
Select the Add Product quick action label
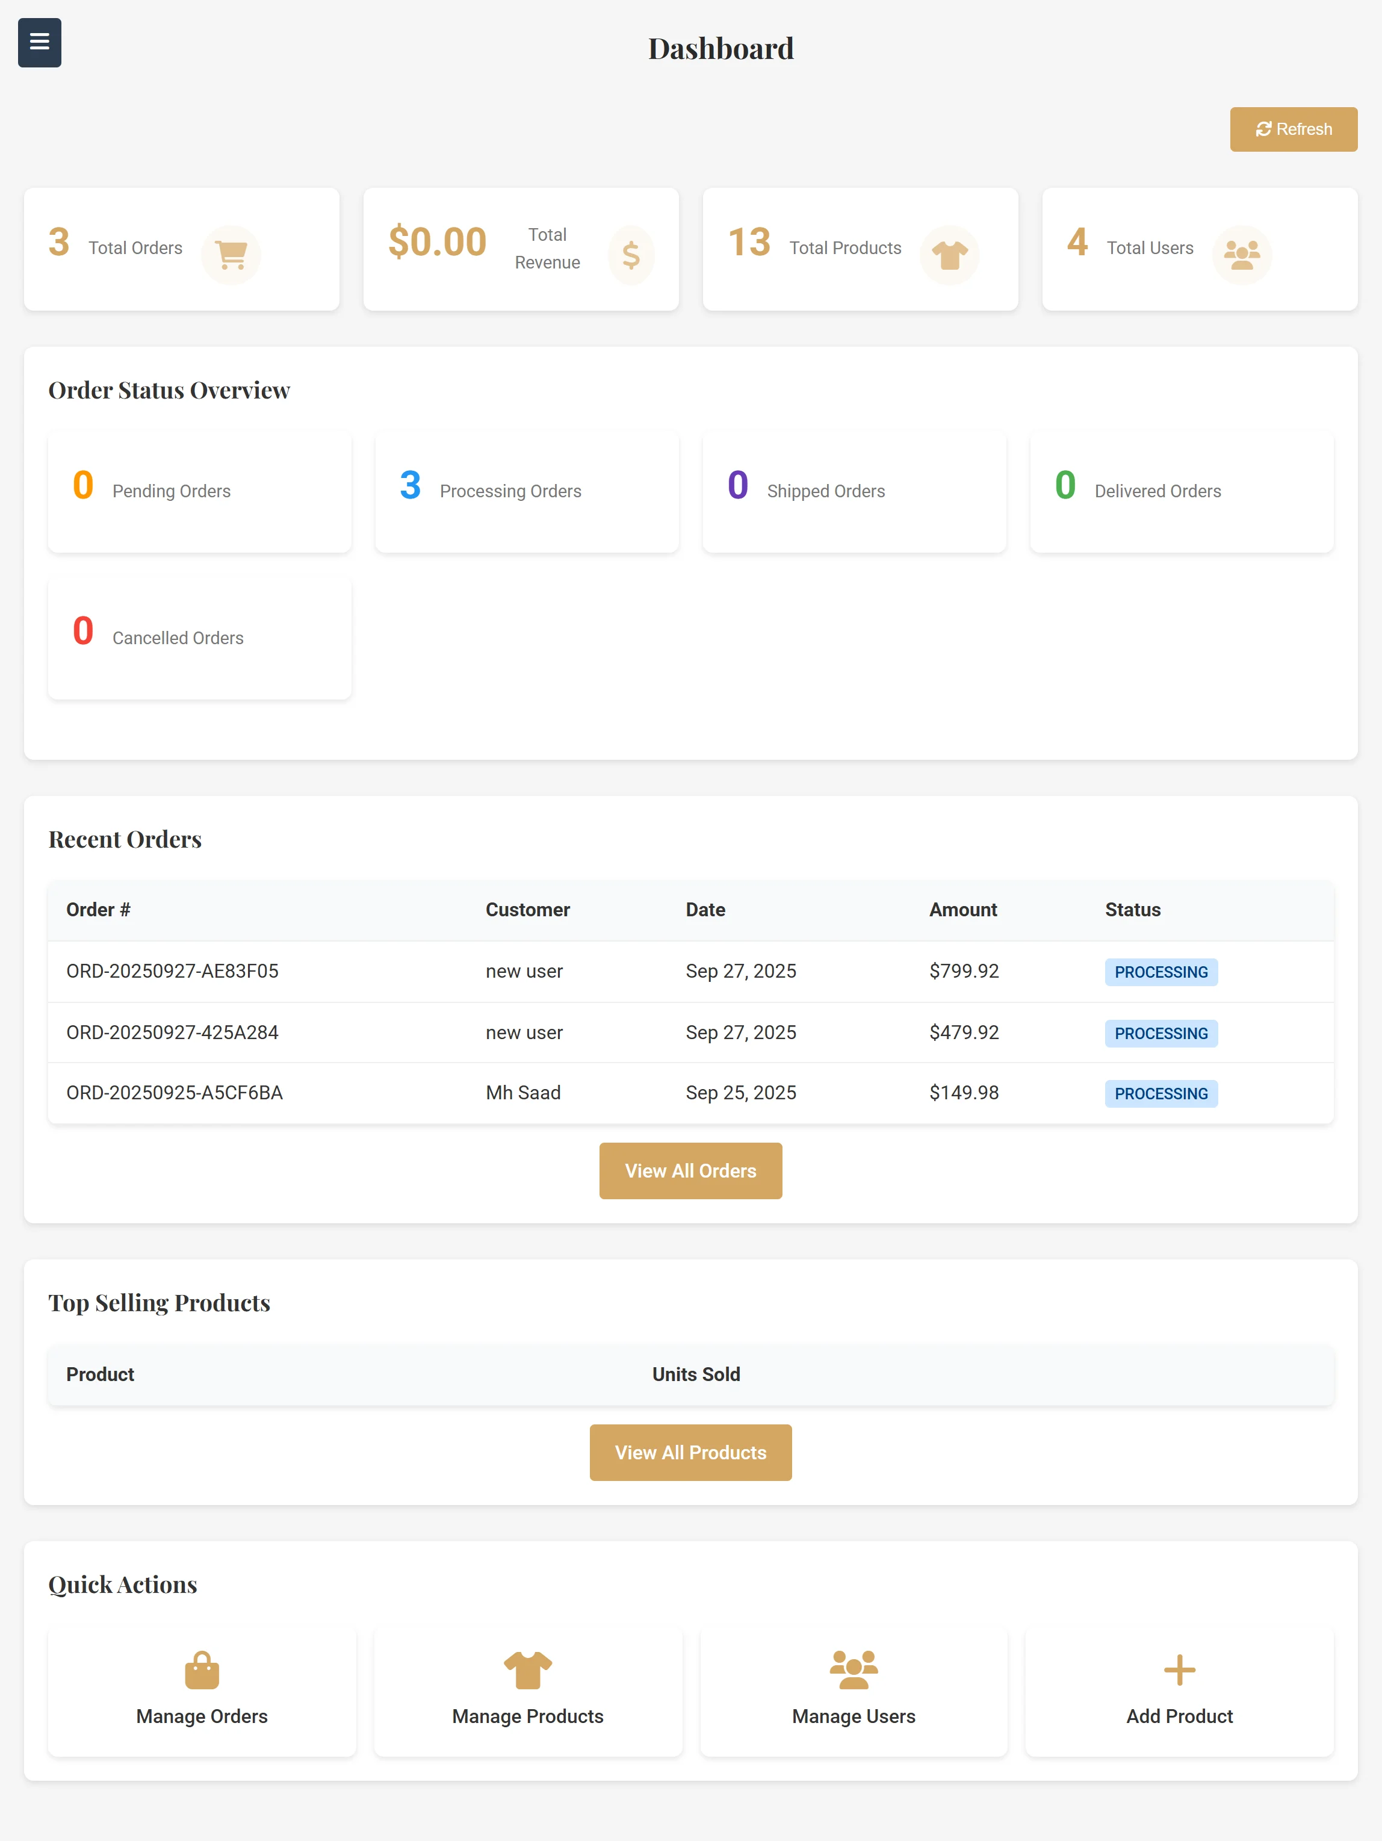click(1179, 1716)
